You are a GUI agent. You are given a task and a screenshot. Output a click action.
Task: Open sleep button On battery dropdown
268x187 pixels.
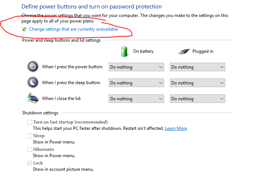pos(136,83)
